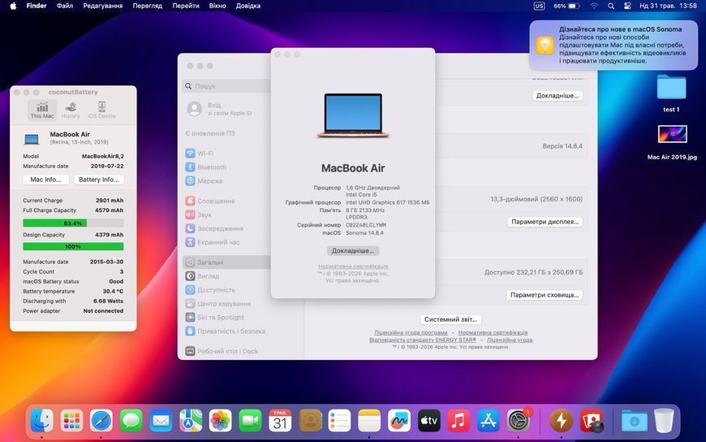Open History tab in coconutBattery
The image size is (706, 442).
(x=71, y=110)
